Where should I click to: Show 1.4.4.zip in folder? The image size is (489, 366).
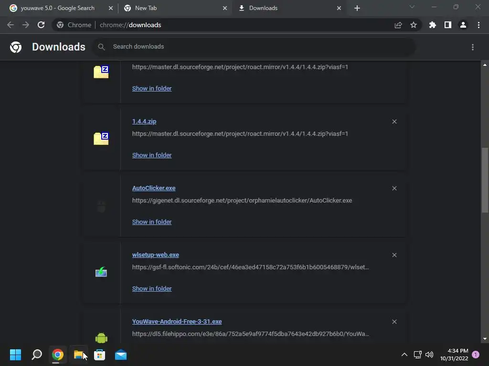tap(152, 155)
